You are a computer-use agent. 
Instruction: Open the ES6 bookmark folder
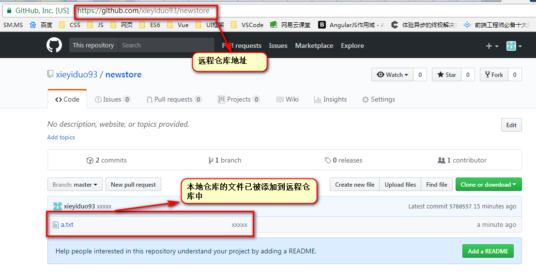coord(150,25)
